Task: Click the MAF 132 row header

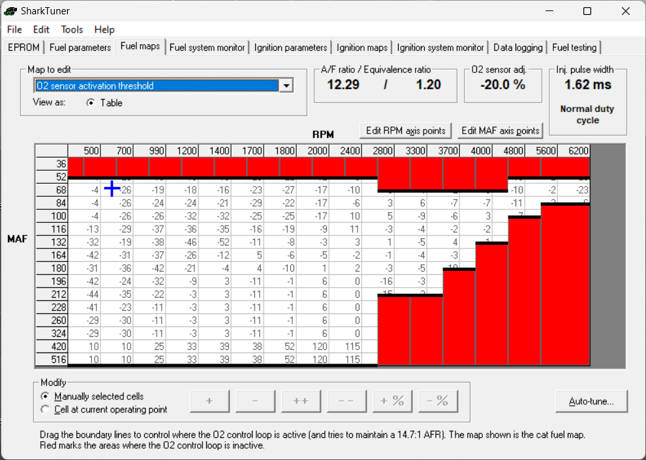Action: tap(52, 242)
